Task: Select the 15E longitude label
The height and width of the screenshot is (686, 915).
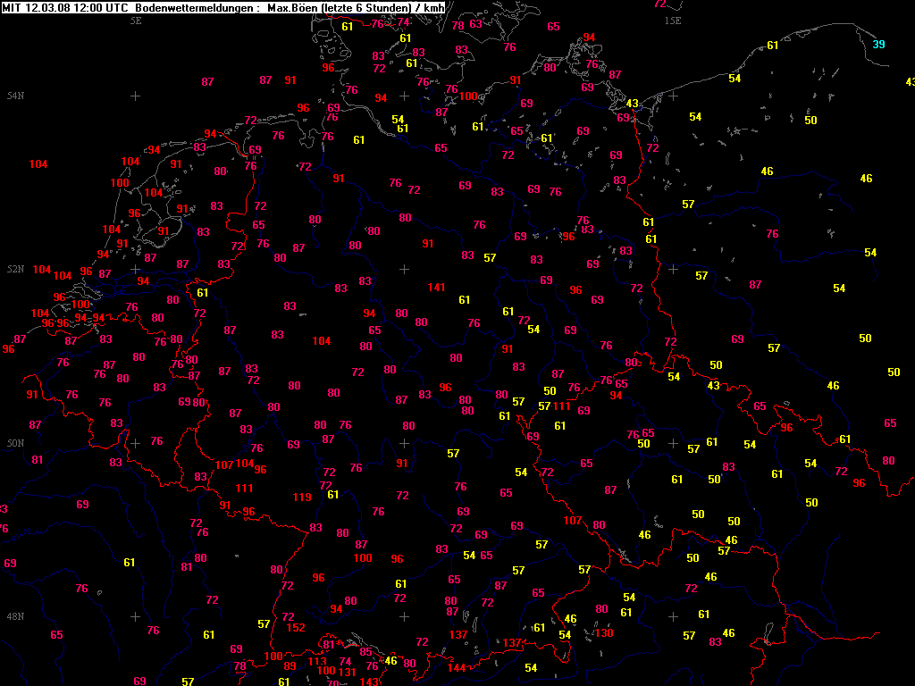Action: pyautogui.click(x=672, y=19)
